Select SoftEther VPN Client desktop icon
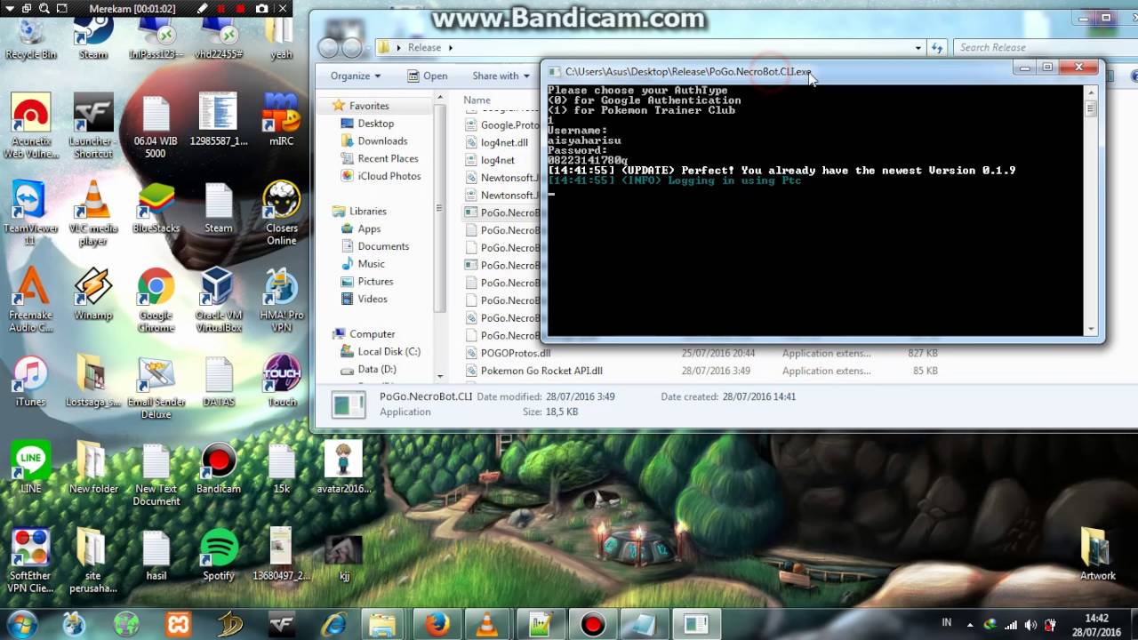Image resolution: width=1138 pixels, height=640 pixels. [30, 561]
